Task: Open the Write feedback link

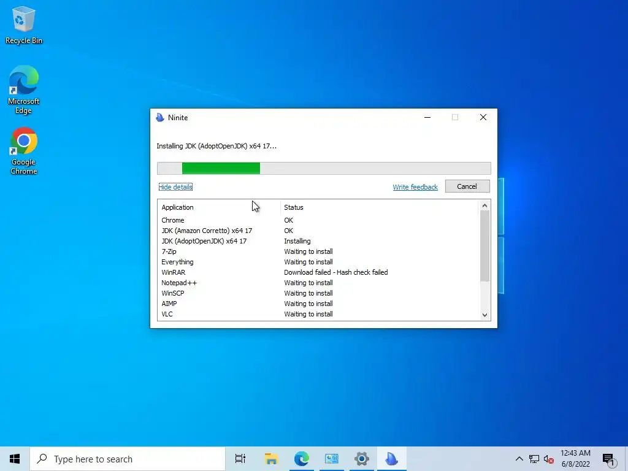Action: [415, 187]
